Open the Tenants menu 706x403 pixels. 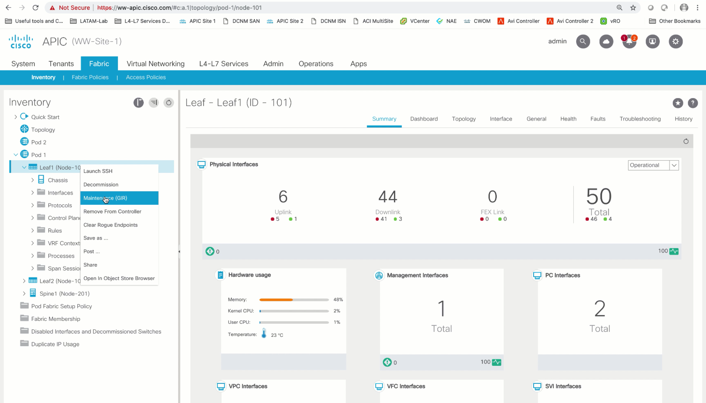point(61,64)
